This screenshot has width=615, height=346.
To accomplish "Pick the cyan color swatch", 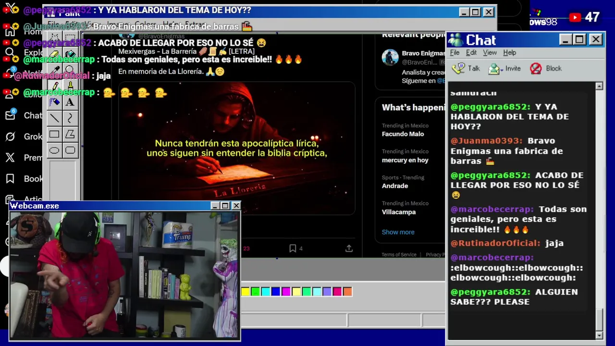I will 266,292.
